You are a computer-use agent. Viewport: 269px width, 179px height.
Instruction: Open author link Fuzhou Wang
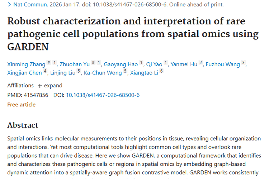tap(223, 64)
